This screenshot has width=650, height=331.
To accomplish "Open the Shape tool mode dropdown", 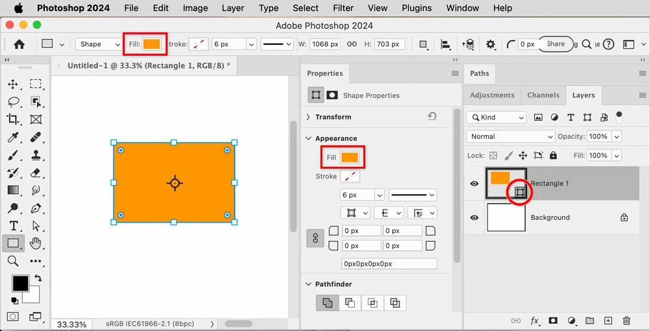I will pyautogui.click(x=99, y=44).
